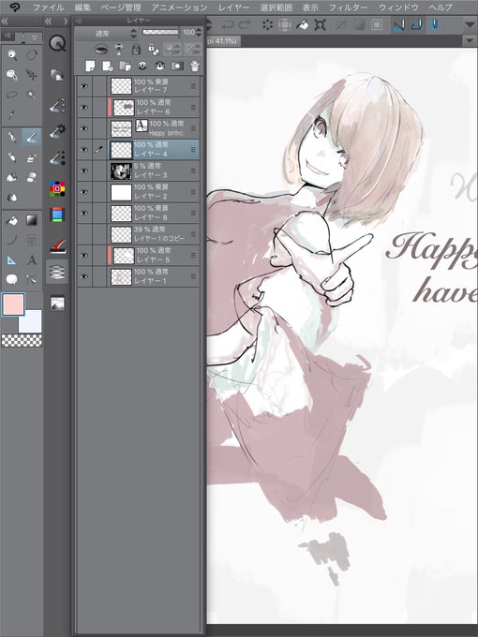Select the Blend droplet tool

pos(12,197)
